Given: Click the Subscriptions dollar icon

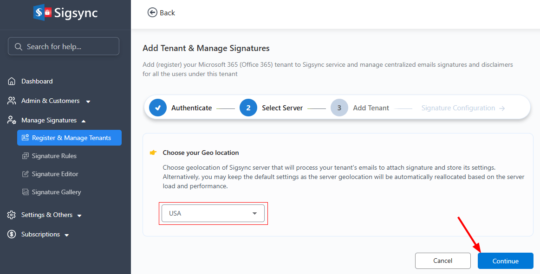Looking at the screenshot, I should pyautogui.click(x=12, y=234).
